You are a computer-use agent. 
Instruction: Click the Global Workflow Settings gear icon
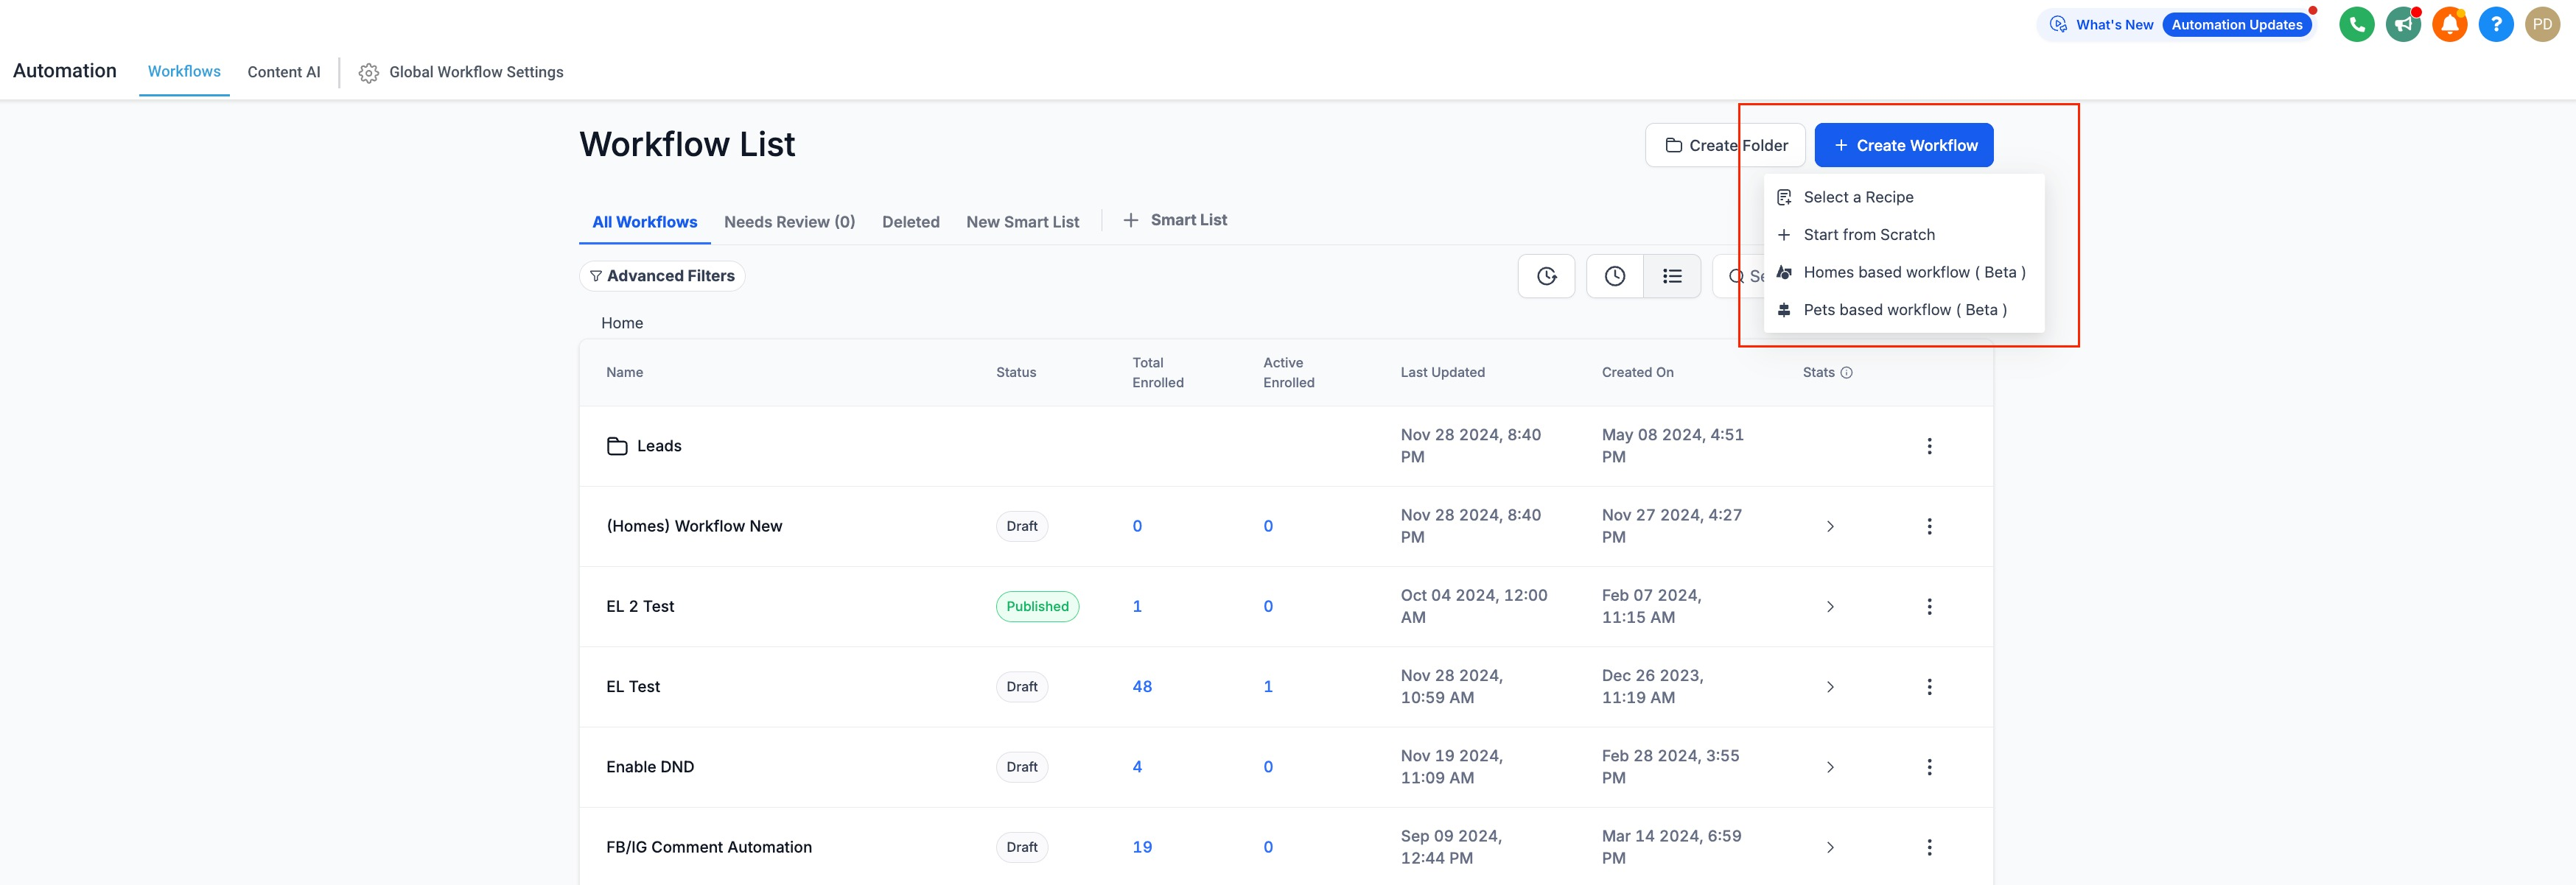click(x=368, y=73)
